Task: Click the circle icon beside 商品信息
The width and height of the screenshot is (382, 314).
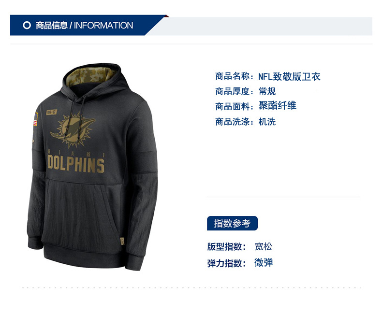Action: point(27,25)
